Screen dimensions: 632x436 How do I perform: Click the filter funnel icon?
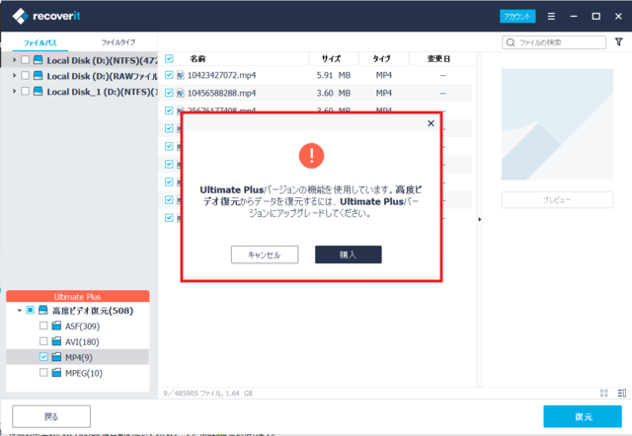[x=619, y=41]
